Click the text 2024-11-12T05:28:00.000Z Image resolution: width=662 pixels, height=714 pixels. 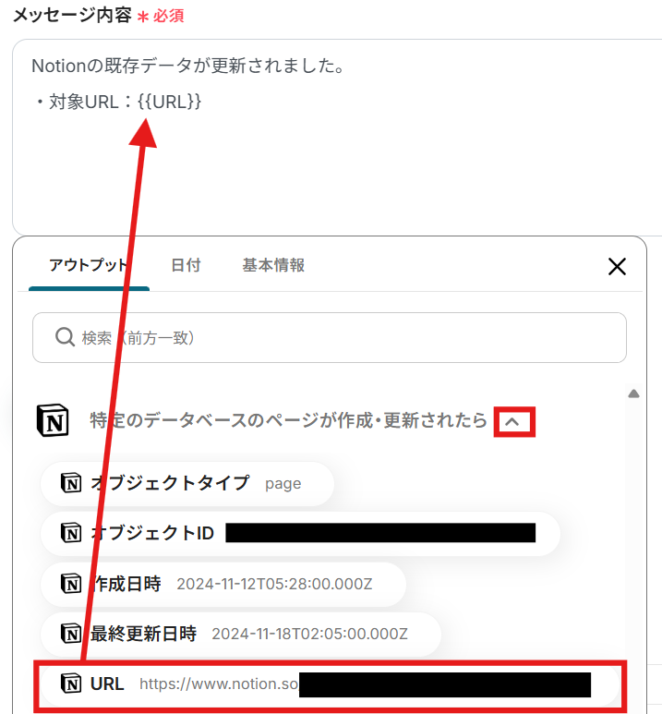pos(274,584)
